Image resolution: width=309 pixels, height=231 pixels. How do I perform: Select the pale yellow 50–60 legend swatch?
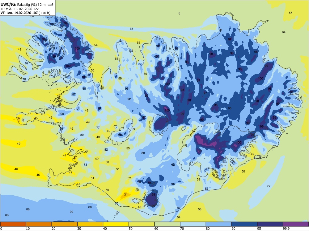pyautogui.click(x=142, y=224)
